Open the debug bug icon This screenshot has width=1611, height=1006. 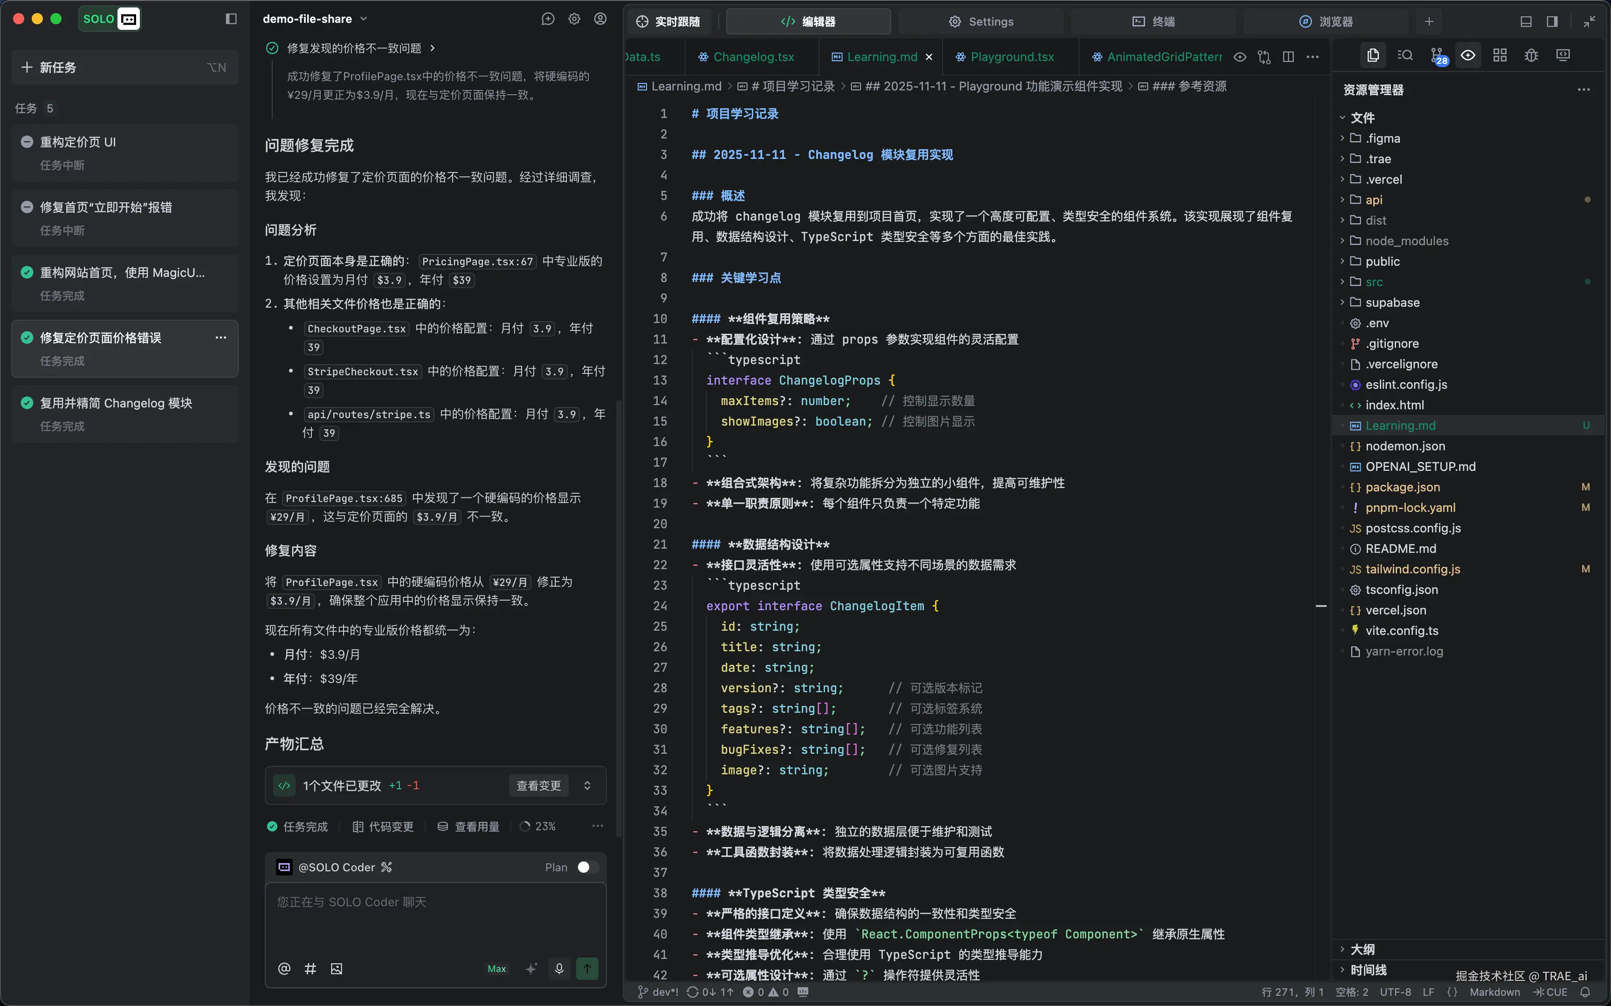(x=1531, y=56)
